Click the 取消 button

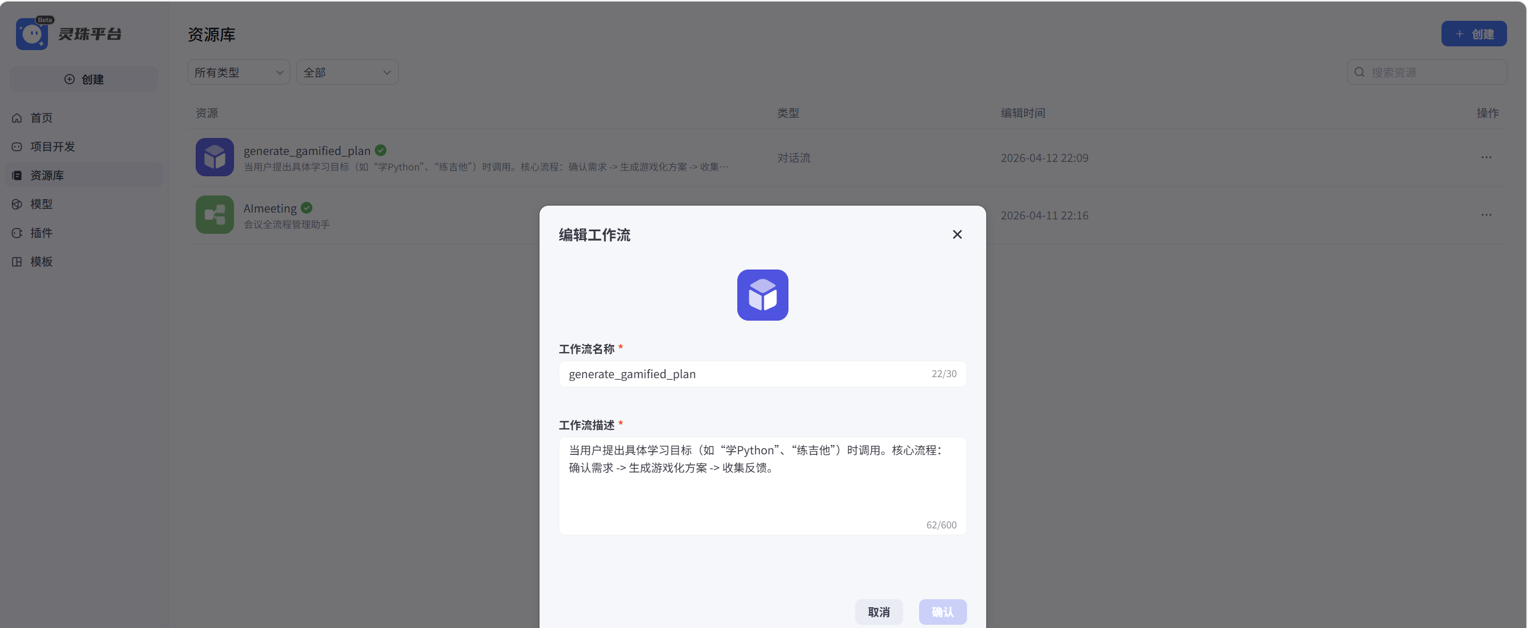point(878,612)
